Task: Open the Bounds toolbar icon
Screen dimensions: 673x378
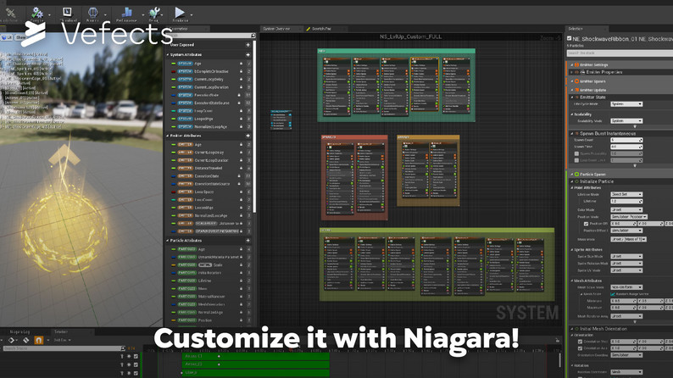Action: pyautogui.click(x=93, y=14)
